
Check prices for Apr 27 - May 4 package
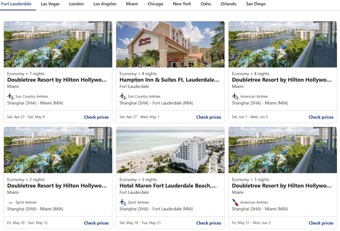pos(96,117)
